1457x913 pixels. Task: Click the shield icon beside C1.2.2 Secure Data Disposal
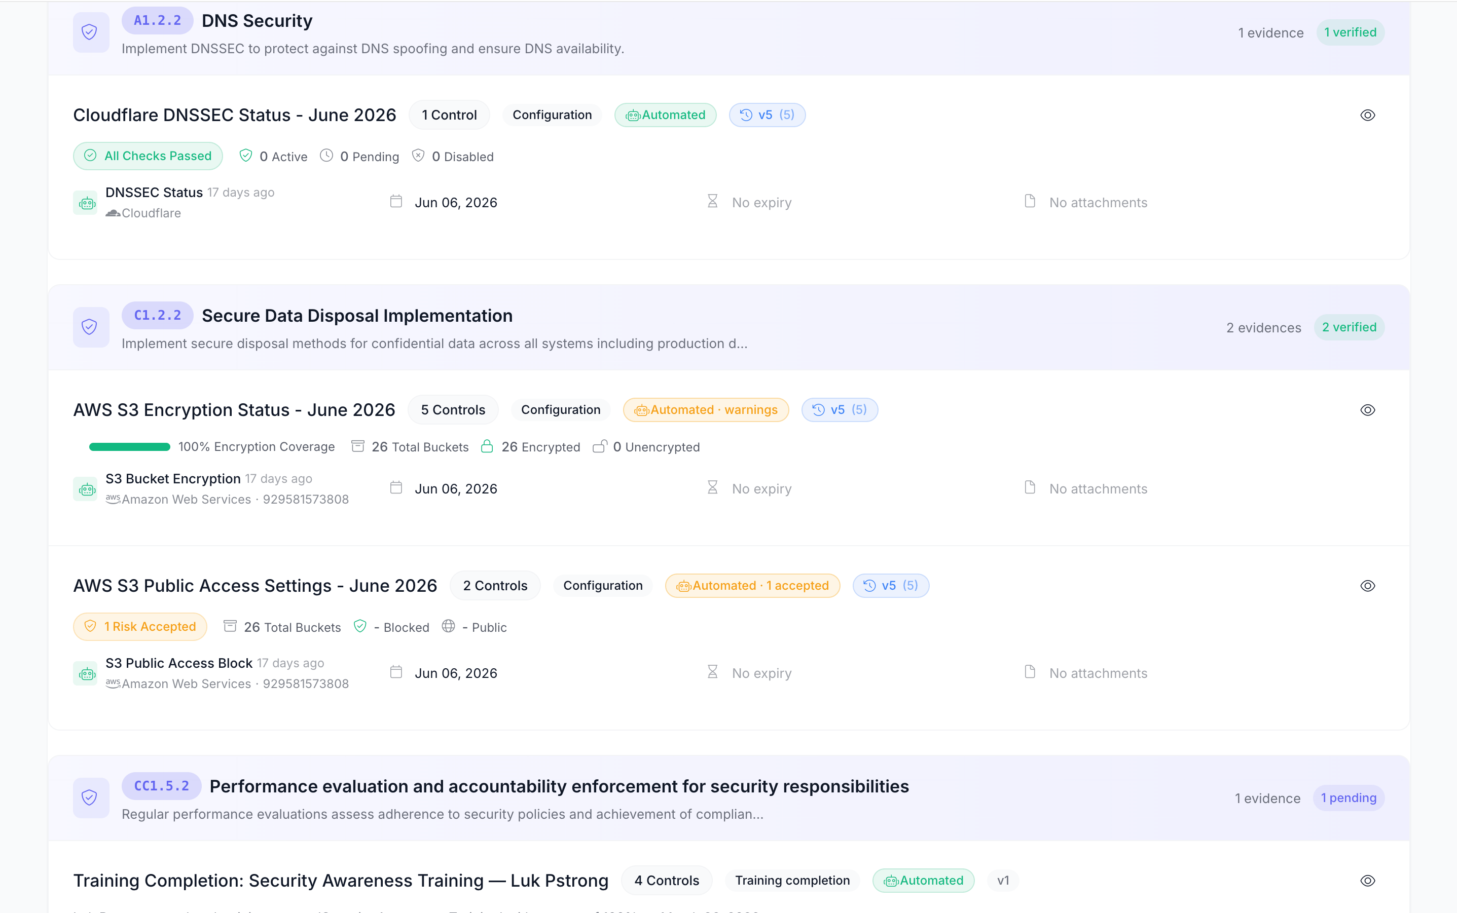90,327
